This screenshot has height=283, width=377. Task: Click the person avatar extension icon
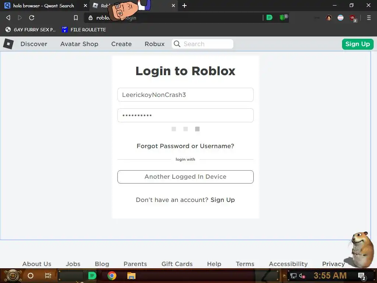(329, 18)
